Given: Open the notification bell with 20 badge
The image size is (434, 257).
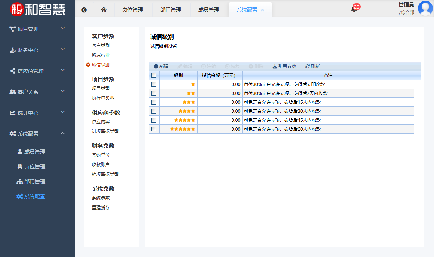Looking at the screenshot, I should 354,9.
